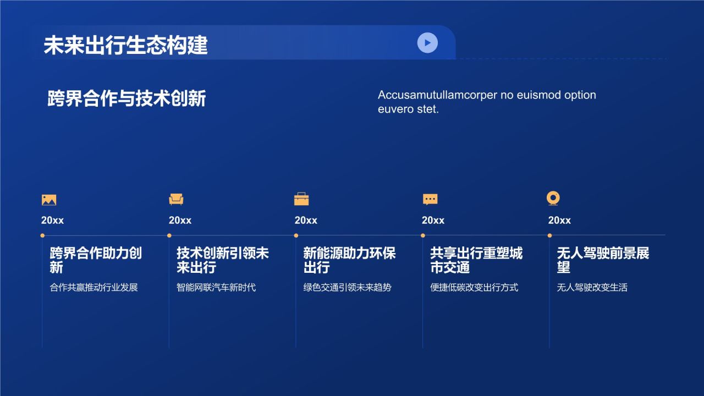Viewport: 704px width, 396px height.
Task: Expand the second timeline node under 技术创新
Action: point(169,237)
